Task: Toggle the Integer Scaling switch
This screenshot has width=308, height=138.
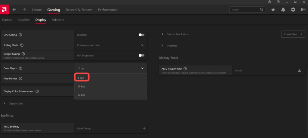Action: 141,55
